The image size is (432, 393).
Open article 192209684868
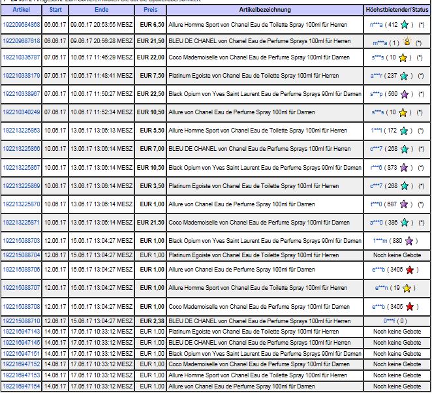tap(22, 25)
